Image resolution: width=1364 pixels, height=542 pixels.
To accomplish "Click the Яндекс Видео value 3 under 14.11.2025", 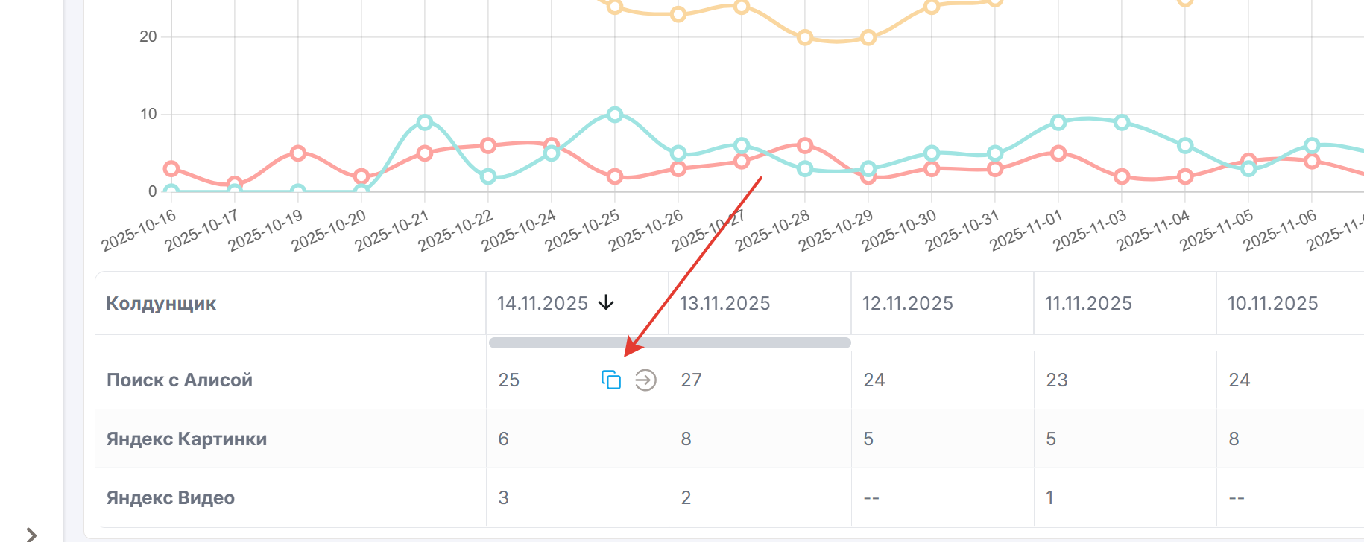I will [504, 497].
